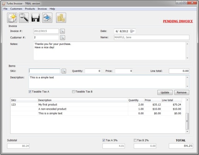Click the Description scrollbar up arrow
This screenshot has height=155, width=199.
(187, 77)
